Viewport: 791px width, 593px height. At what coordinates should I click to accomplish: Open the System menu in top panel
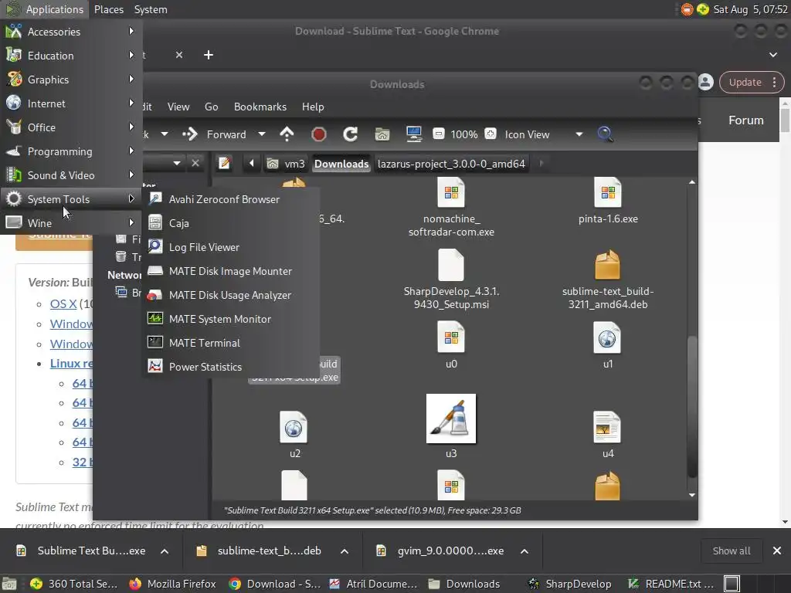pyautogui.click(x=151, y=9)
